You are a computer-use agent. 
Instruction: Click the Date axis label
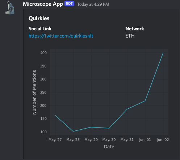click(x=109, y=147)
